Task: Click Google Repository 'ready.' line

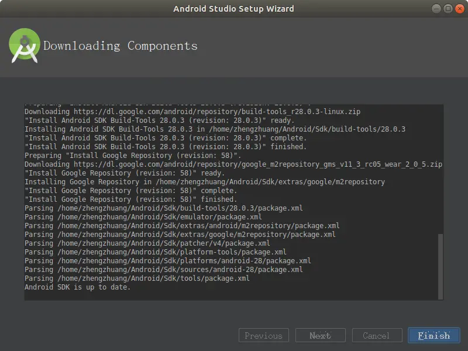Action: 125,173
